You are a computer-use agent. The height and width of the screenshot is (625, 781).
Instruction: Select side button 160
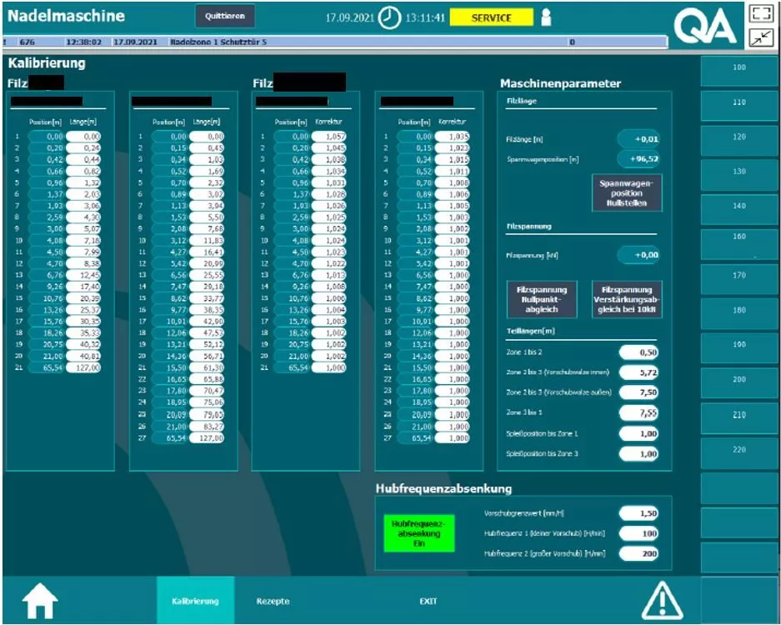[x=739, y=244]
